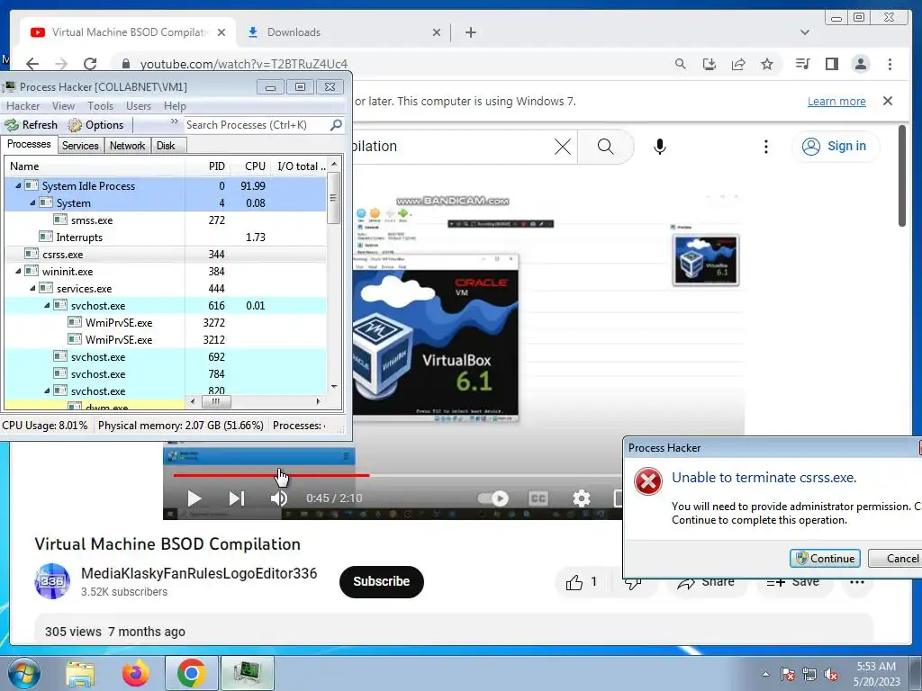The width and height of the screenshot is (922, 691).
Task: Select WmiPrvSE.exe with PID 3272
Action: (166, 323)
